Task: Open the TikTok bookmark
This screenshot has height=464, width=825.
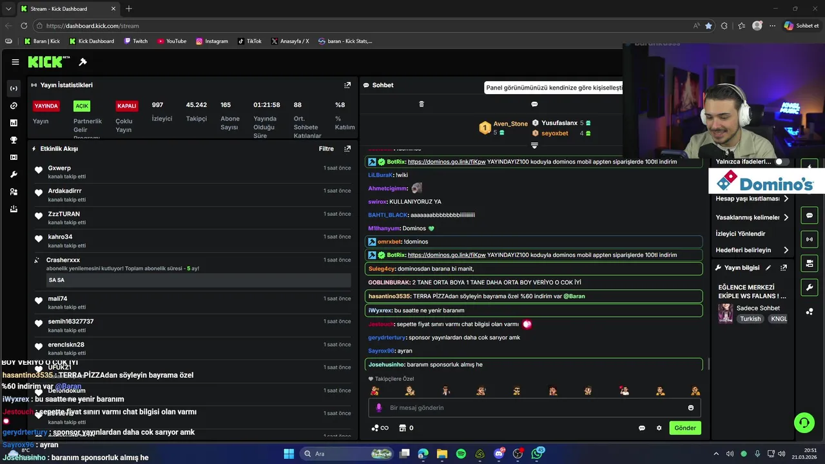Action: pyautogui.click(x=249, y=41)
